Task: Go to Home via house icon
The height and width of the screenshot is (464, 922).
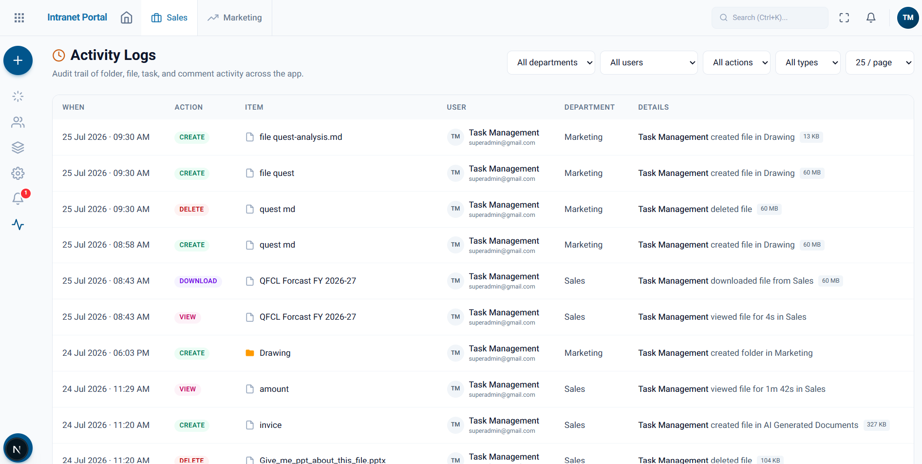Action: pos(127,18)
